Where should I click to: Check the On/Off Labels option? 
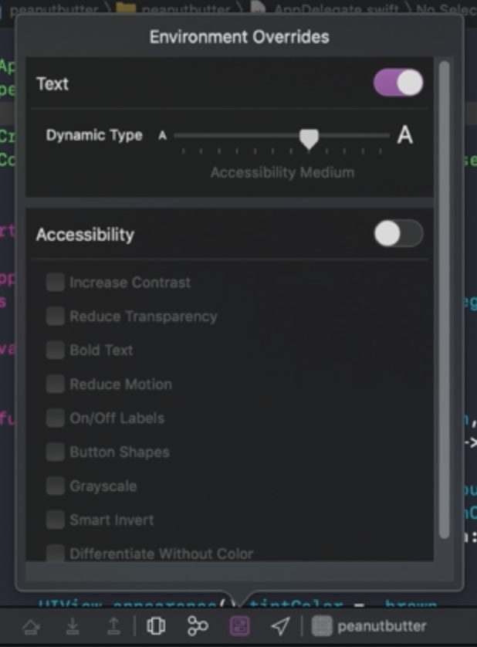(55, 418)
